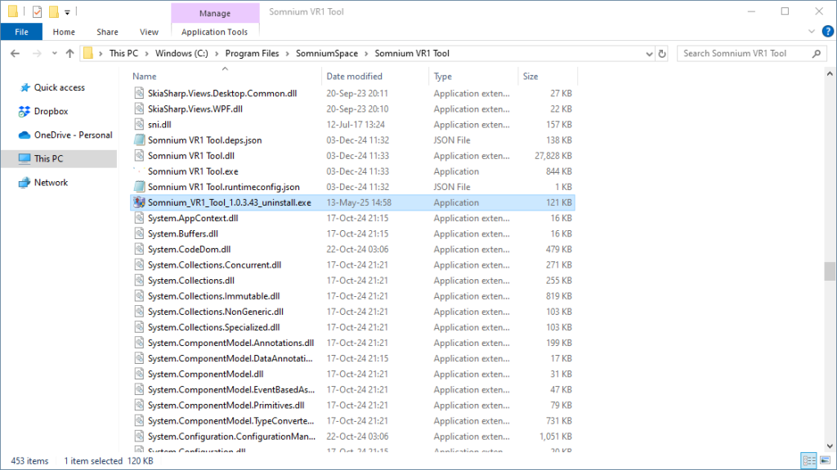Refresh the current folder view

[x=662, y=53]
